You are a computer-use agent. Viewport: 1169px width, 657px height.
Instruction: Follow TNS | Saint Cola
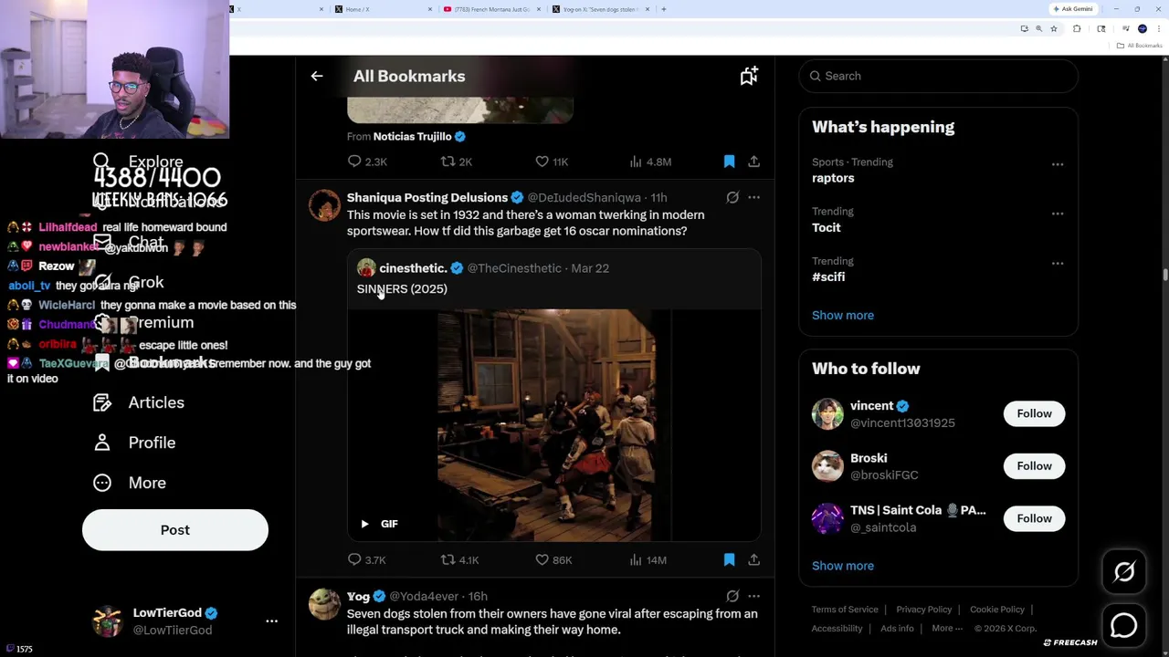1034,518
